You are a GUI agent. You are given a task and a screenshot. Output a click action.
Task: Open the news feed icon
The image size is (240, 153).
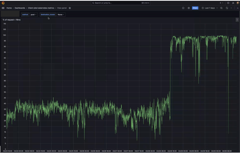232,3
